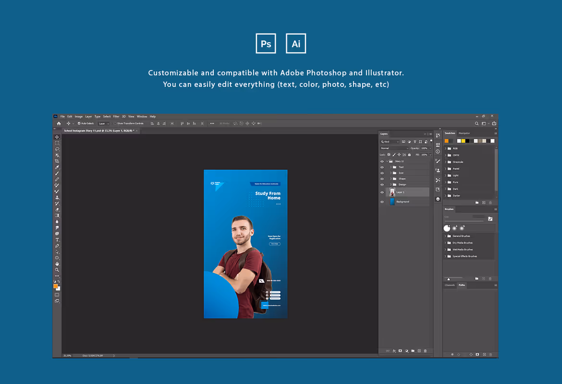Filter layers by type (T) icon
Screen dimensions: 562x384
pyautogui.click(x=415, y=142)
